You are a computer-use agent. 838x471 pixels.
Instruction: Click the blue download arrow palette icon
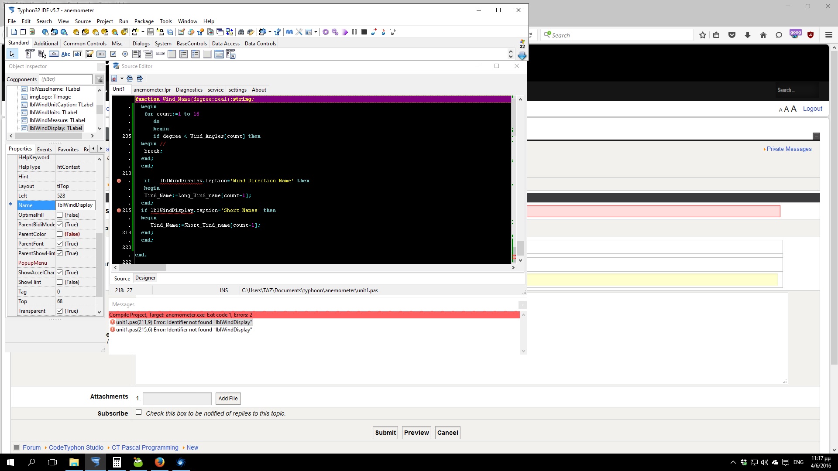(522, 56)
